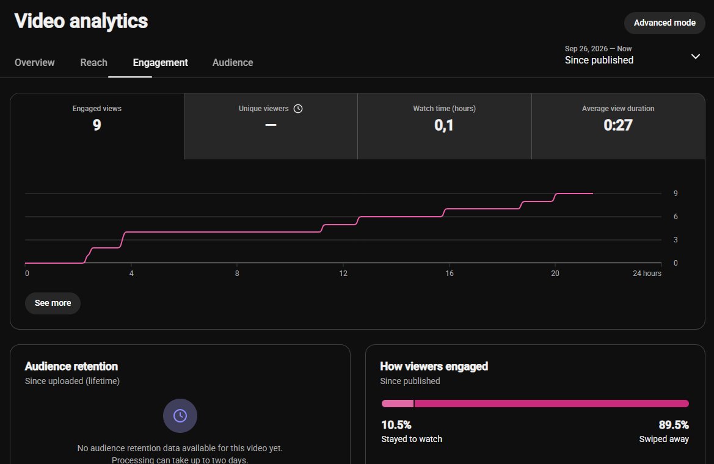Click the clock icon beside Unique viewers
This screenshot has height=464, width=714.
pos(298,109)
